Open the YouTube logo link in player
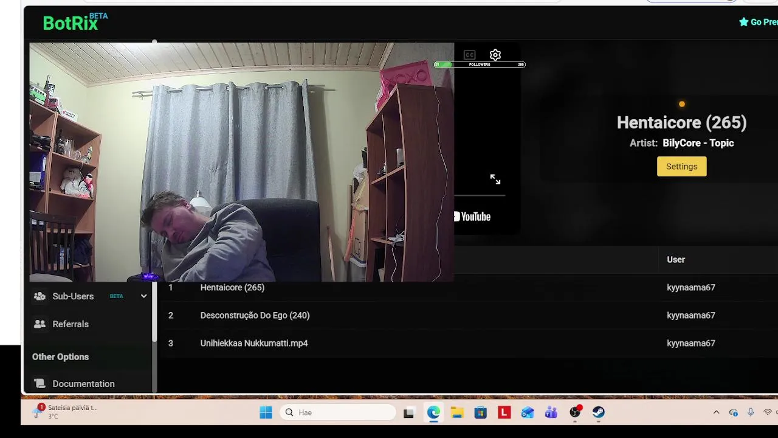Screen dimensions: 778x438 click(472, 217)
